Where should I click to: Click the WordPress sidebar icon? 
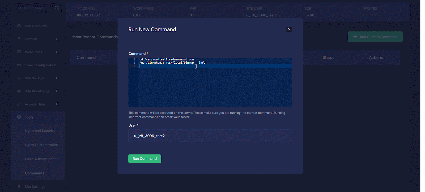(x=19, y=52)
